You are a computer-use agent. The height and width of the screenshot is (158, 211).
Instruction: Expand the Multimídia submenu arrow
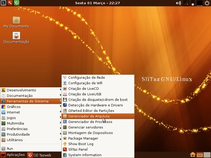click(61, 122)
